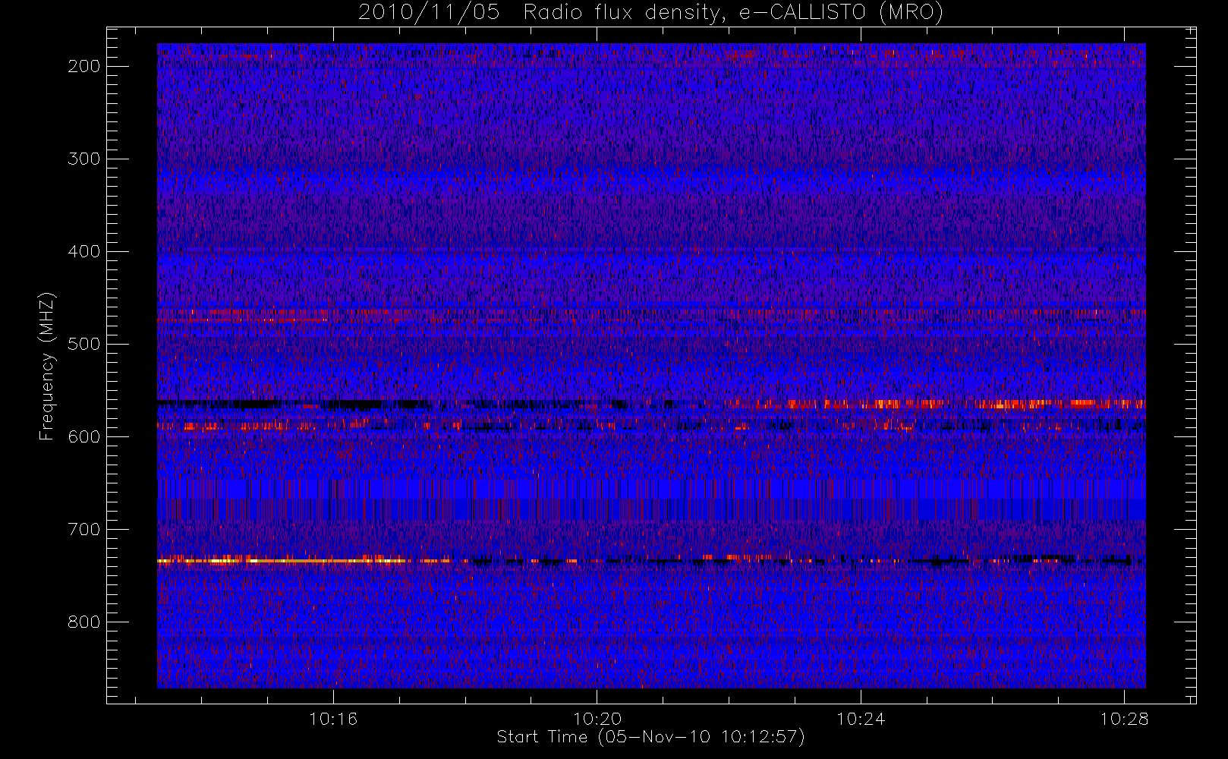Click the 10:24 time tick label

pos(861,719)
